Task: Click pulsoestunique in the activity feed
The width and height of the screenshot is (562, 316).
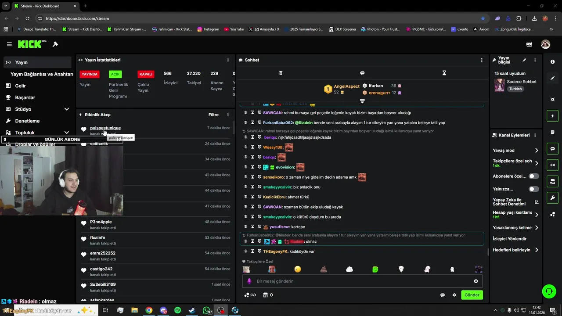Action: point(105,128)
